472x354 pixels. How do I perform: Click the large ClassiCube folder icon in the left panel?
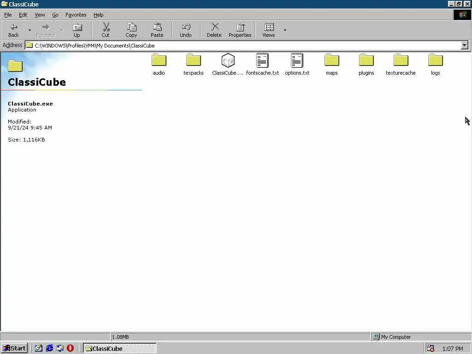pyautogui.click(x=15, y=65)
